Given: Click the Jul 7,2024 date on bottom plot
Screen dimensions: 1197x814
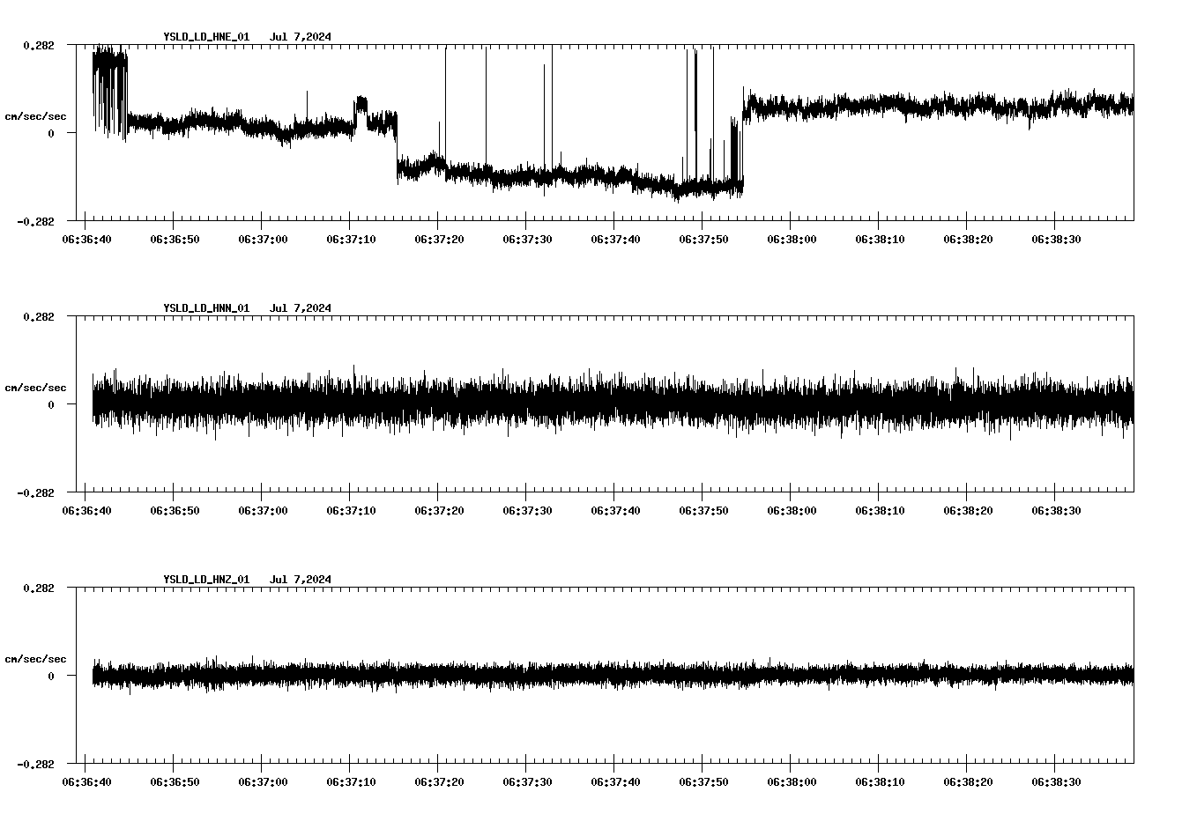Looking at the screenshot, I should [x=302, y=580].
